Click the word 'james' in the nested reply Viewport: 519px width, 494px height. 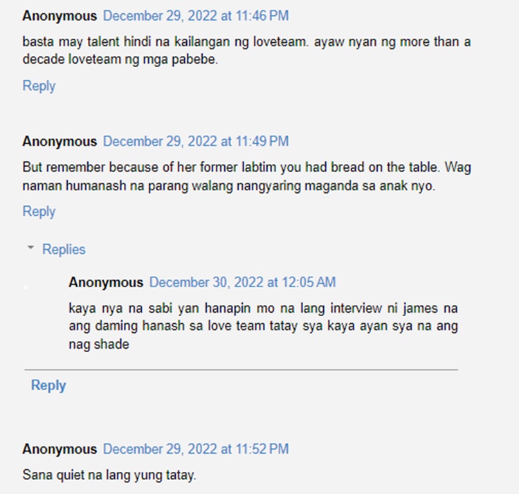[x=420, y=309]
